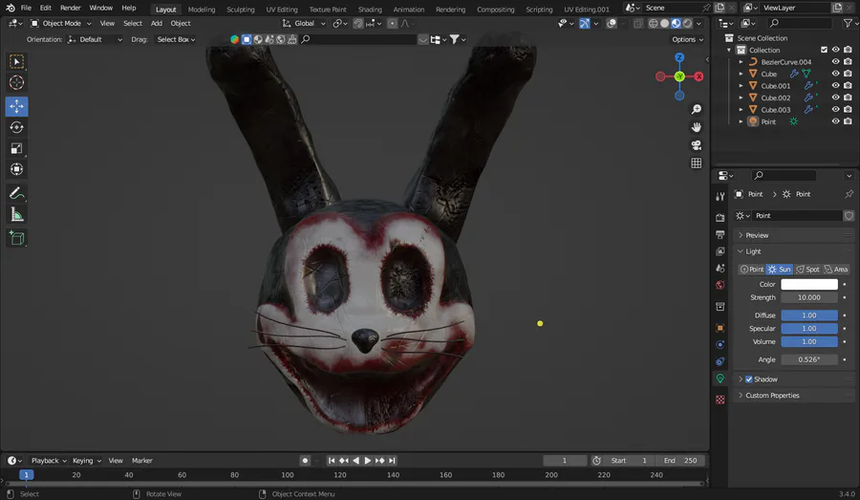Open the Render properties tab
This screenshot has height=500, width=860.
(x=720, y=218)
